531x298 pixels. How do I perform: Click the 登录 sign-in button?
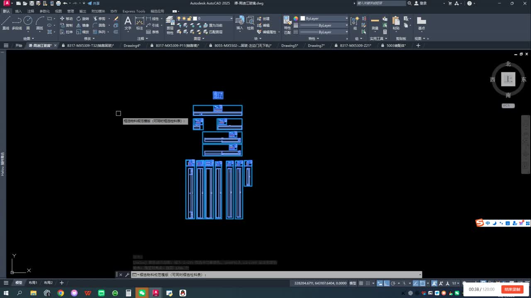tap(420, 3)
